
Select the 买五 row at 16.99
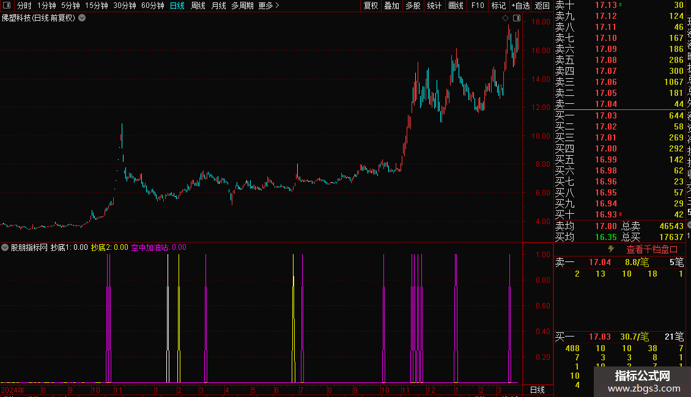coord(619,159)
